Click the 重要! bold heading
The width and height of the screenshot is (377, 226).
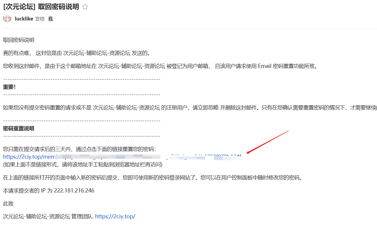tap(9, 87)
